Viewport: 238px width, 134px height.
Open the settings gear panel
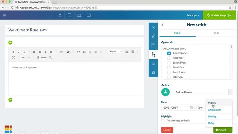(x=153, y=73)
